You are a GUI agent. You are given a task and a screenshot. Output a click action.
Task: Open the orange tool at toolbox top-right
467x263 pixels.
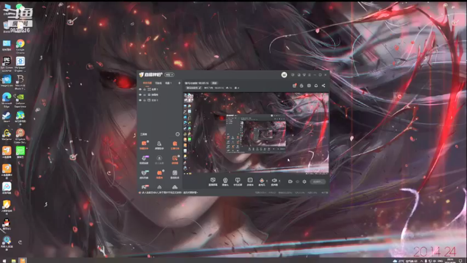tap(175, 145)
